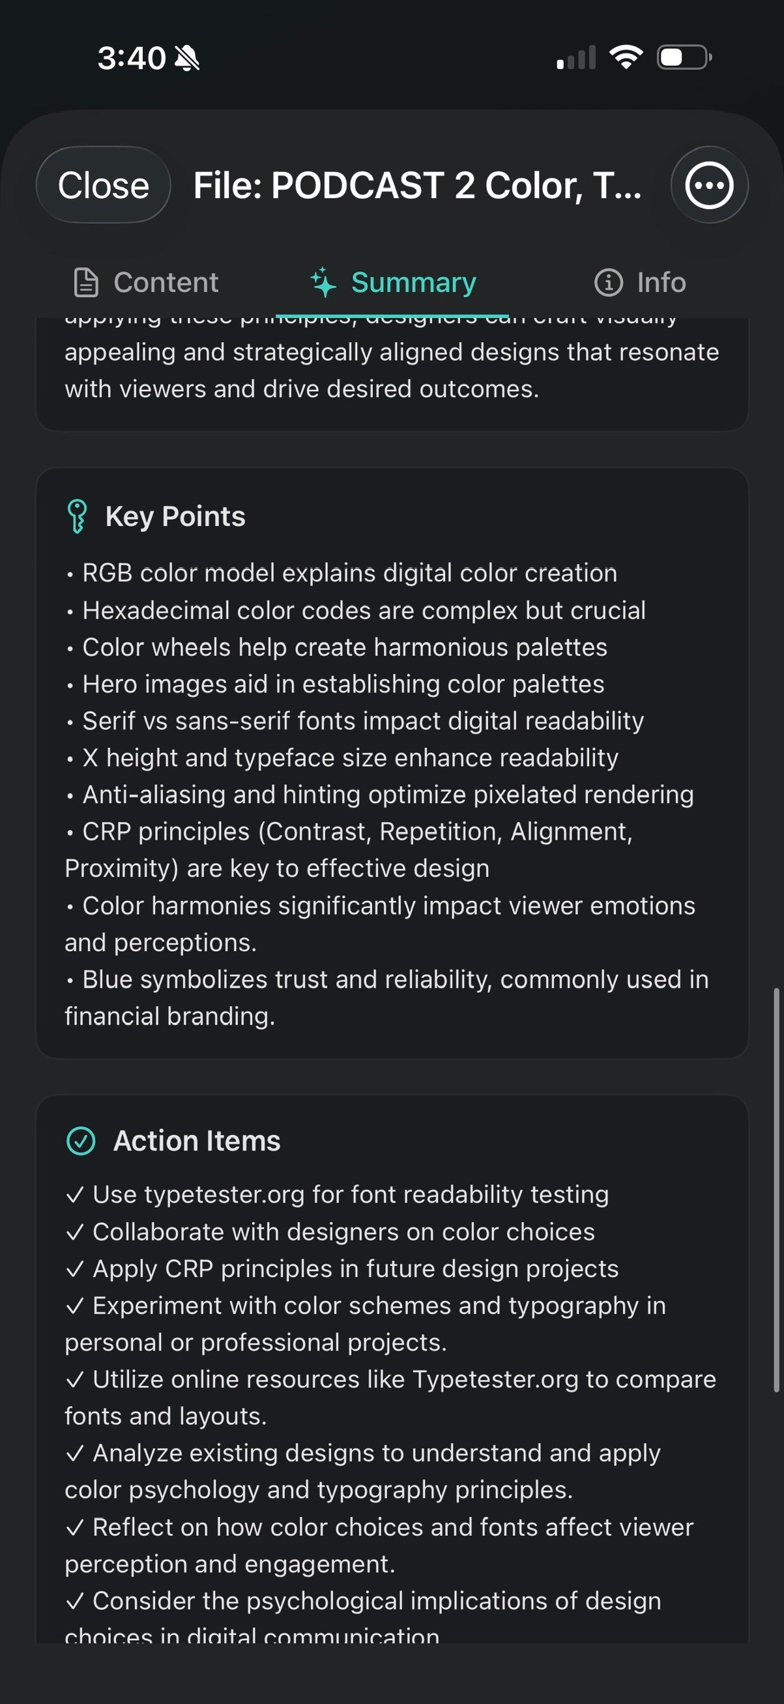Switch to the Content tab

tap(164, 282)
